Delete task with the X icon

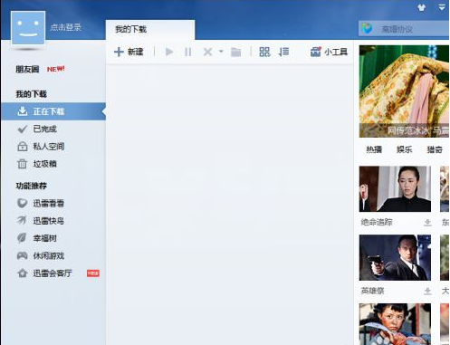point(207,52)
